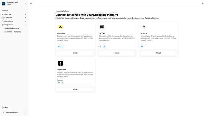Click Attentive email channel icon
This screenshot has height=116, width=206.
59,47
